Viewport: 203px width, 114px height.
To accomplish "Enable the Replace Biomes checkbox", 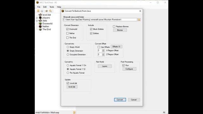I will 114,27.
